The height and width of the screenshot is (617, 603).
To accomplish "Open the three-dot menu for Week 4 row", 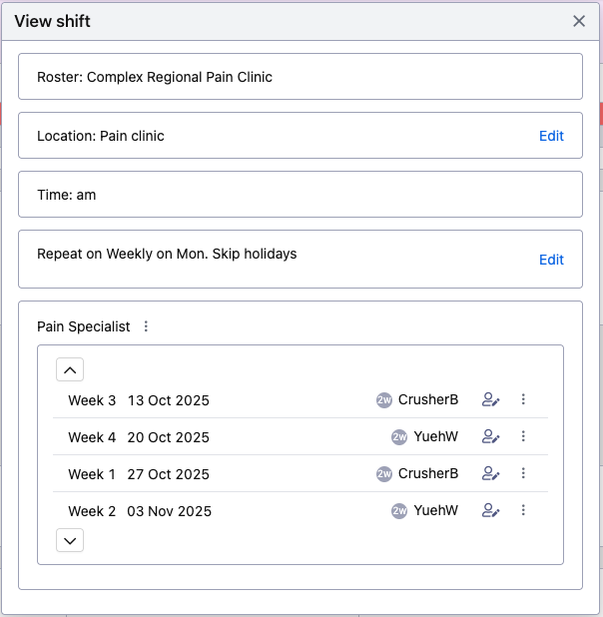I will pos(523,436).
